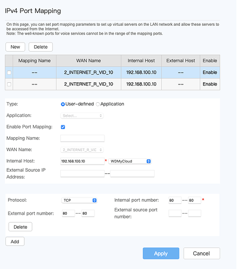Click the first External Source IP Address field
The height and width of the screenshot is (269, 237).
click(x=82, y=174)
